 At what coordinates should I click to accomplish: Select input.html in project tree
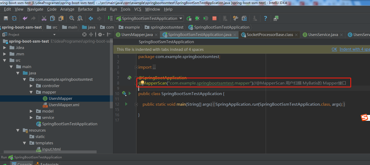click(x=48, y=149)
